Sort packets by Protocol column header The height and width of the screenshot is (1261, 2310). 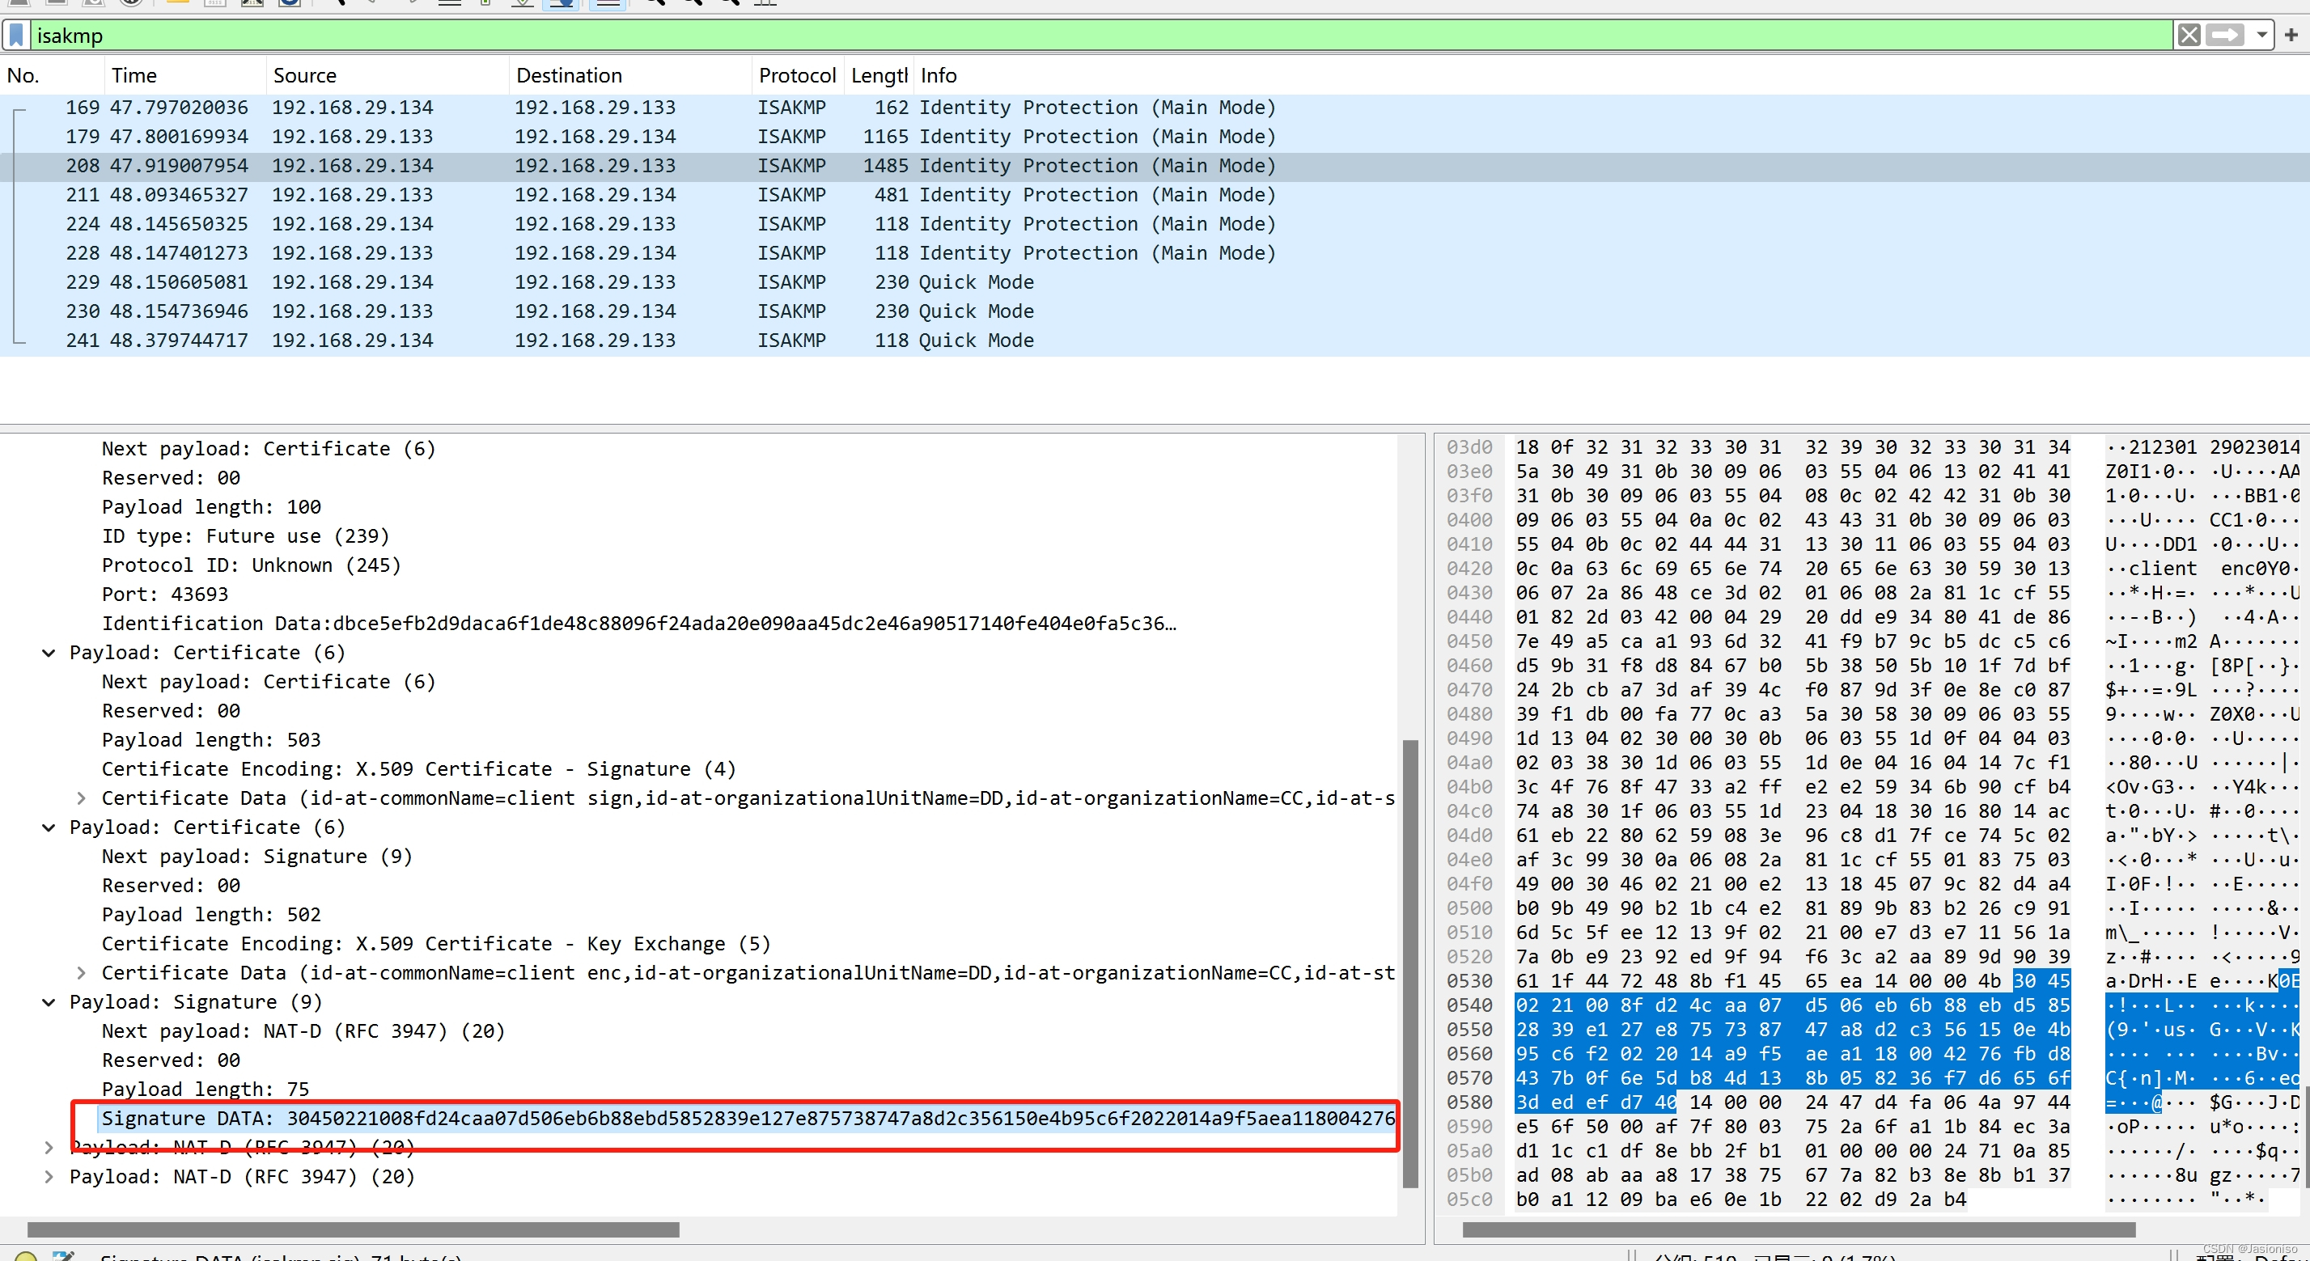796,75
